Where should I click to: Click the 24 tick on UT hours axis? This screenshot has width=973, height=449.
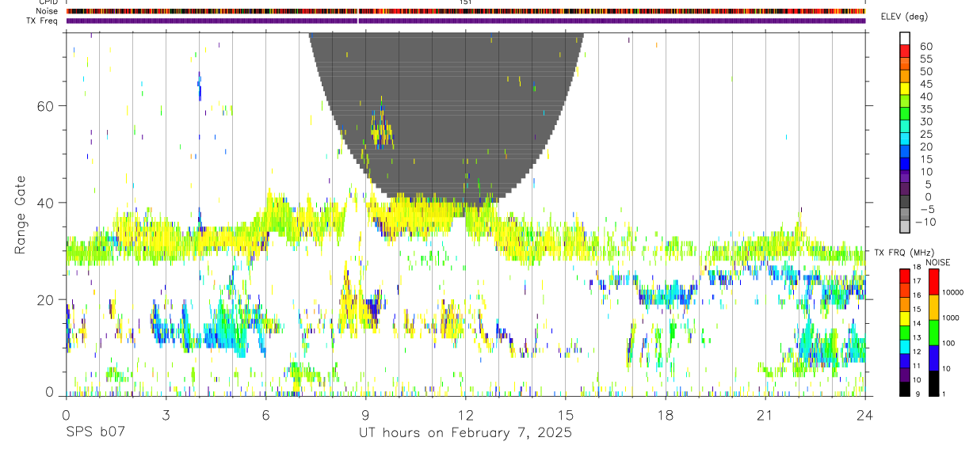point(864,415)
